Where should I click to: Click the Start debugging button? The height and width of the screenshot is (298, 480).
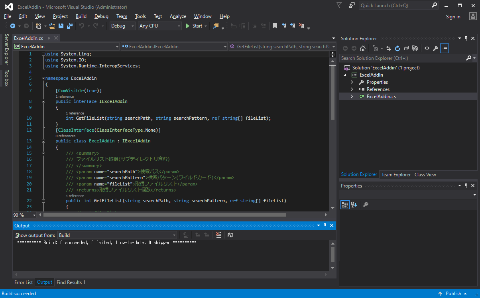pos(194,26)
